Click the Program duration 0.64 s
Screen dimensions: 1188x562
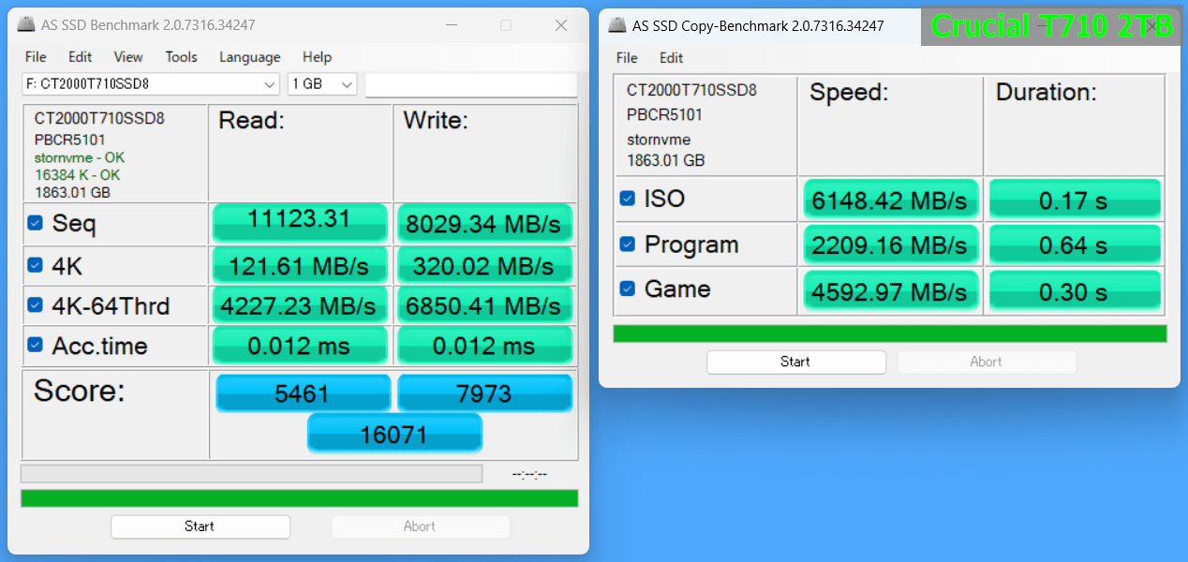[1075, 244]
